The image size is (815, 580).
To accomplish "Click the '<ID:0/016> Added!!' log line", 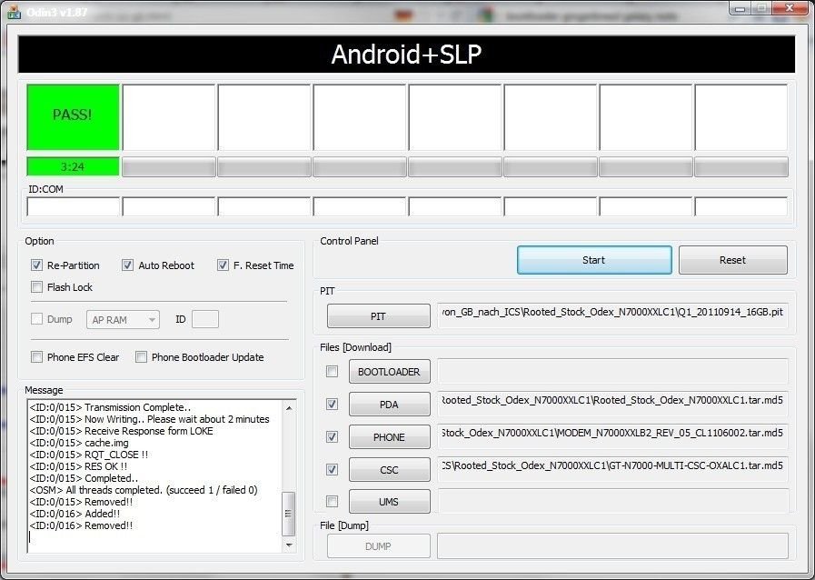I will coord(75,514).
